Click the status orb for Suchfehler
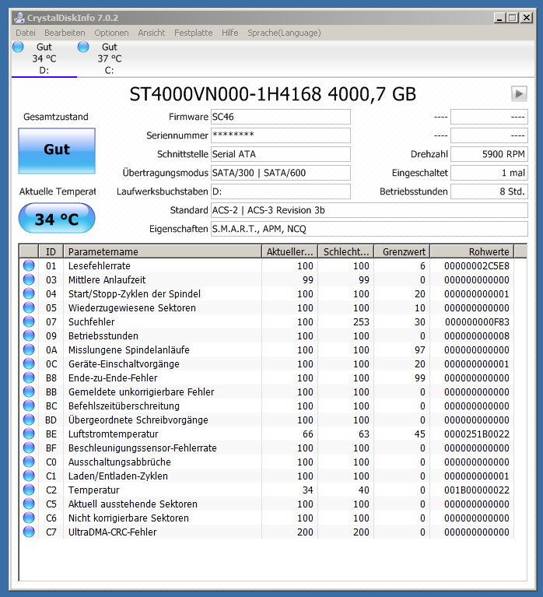 click(x=29, y=321)
